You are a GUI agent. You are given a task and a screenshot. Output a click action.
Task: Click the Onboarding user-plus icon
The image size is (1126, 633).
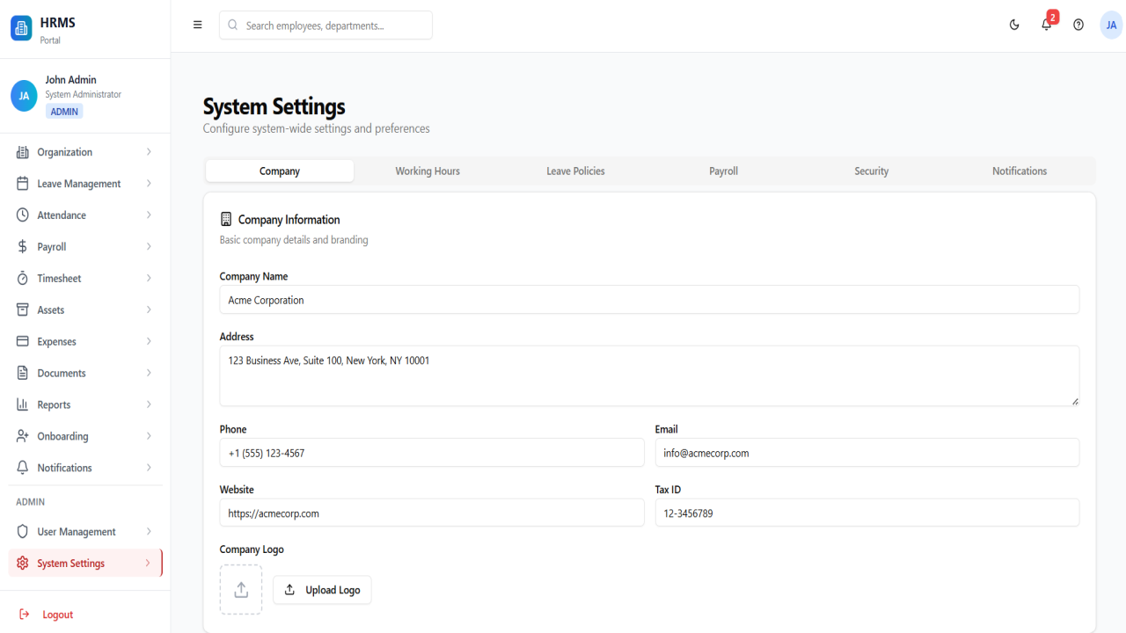click(23, 437)
